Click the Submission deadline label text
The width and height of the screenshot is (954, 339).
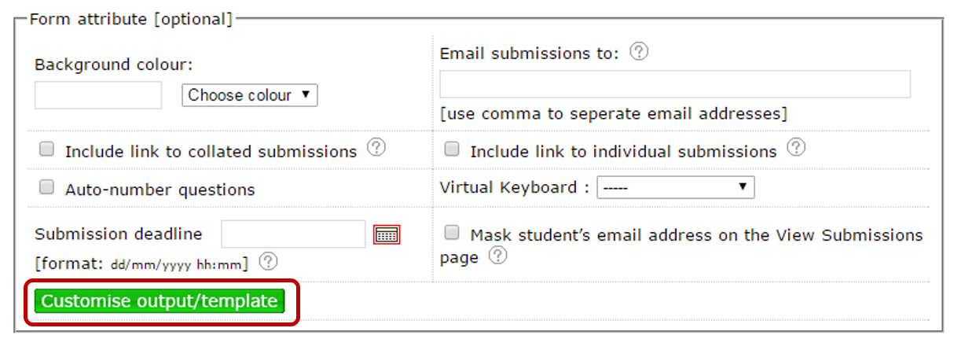coord(119,234)
